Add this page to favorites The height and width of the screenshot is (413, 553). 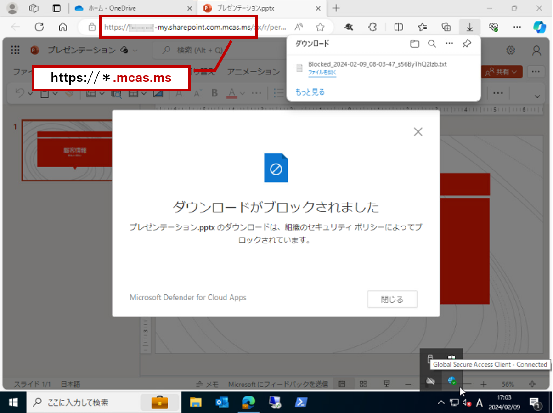click(x=320, y=27)
